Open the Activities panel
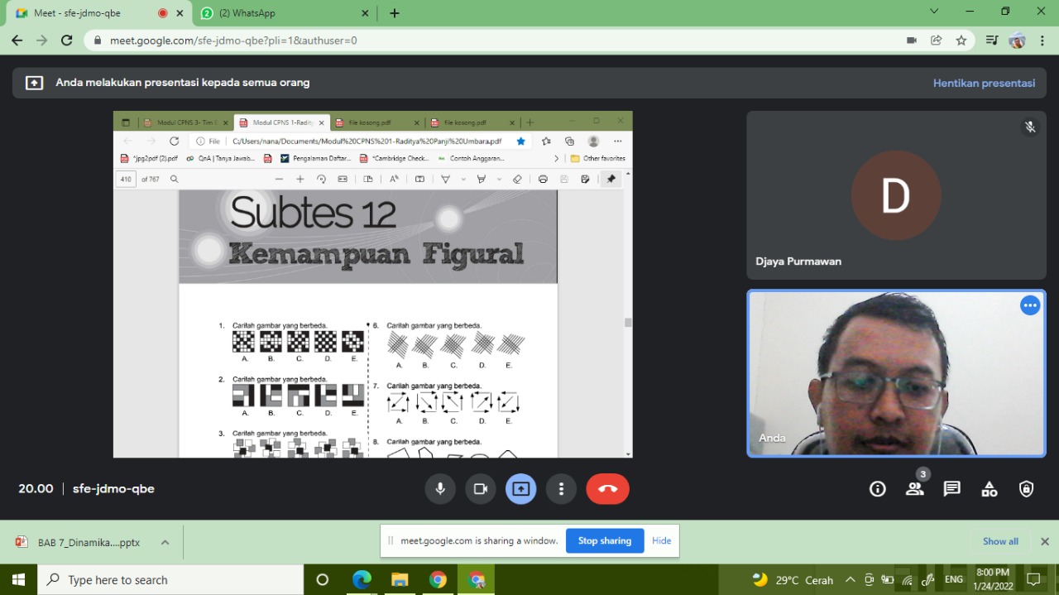The image size is (1059, 595). 990,489
